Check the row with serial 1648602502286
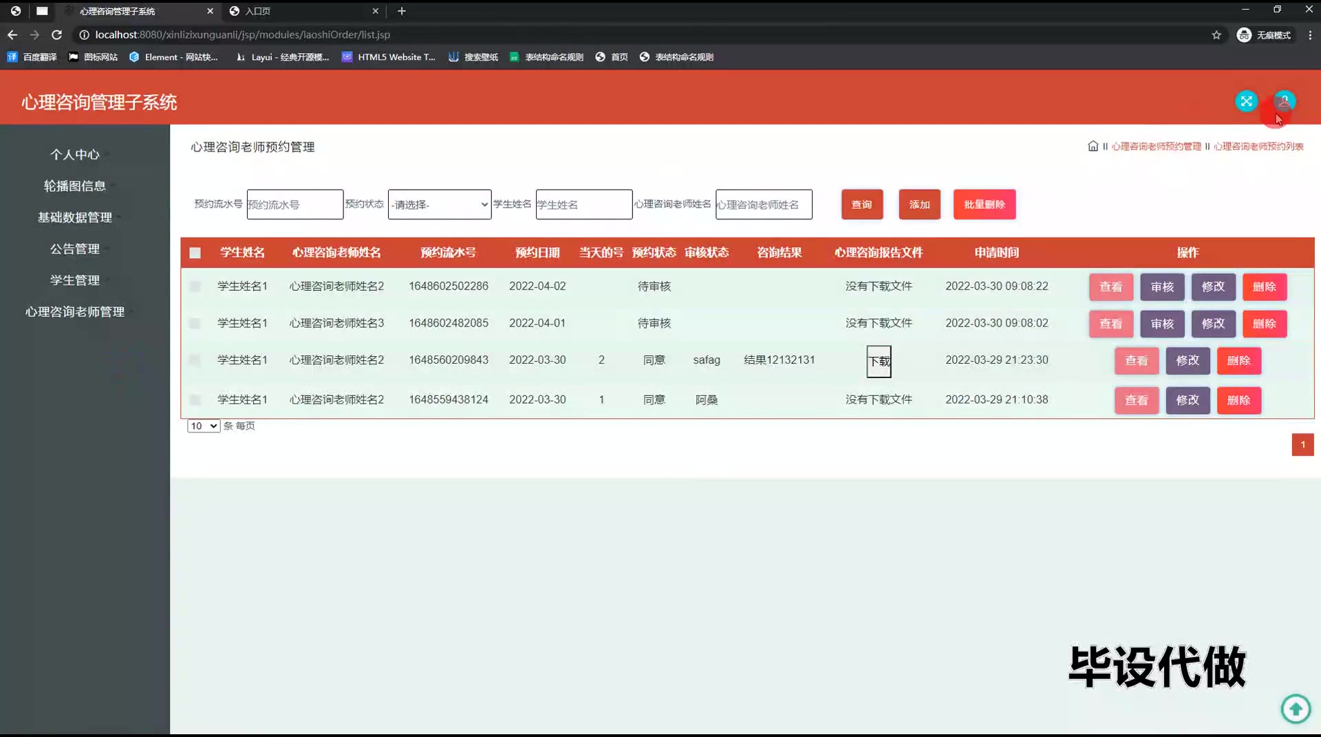This screenshot has width=1321, height=737. pyautogui.click(x=195, y=287)
